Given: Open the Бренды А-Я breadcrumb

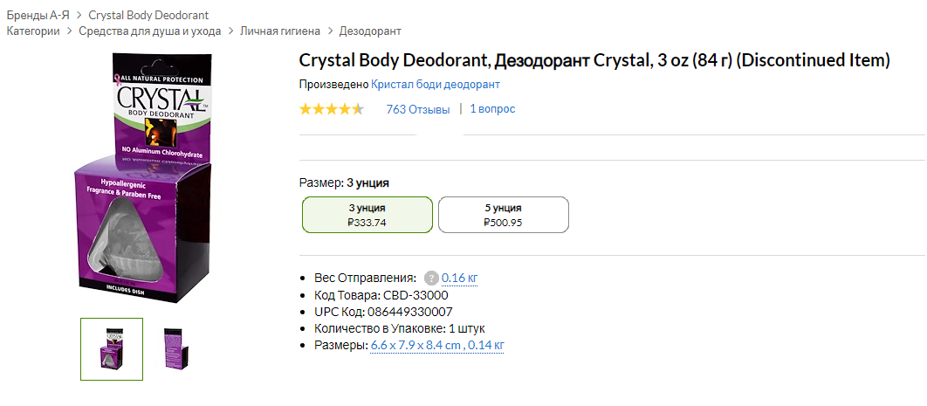Looking at the screenshot, I should pyautogui.click(x=37, y=16).
